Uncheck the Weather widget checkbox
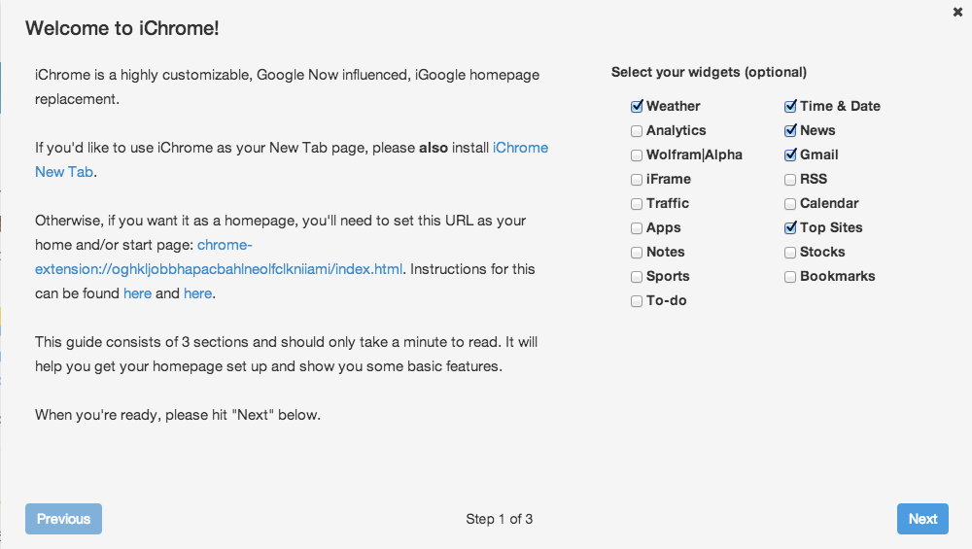 point(637,106)
